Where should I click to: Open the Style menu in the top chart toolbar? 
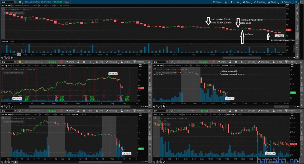(247, 2)
